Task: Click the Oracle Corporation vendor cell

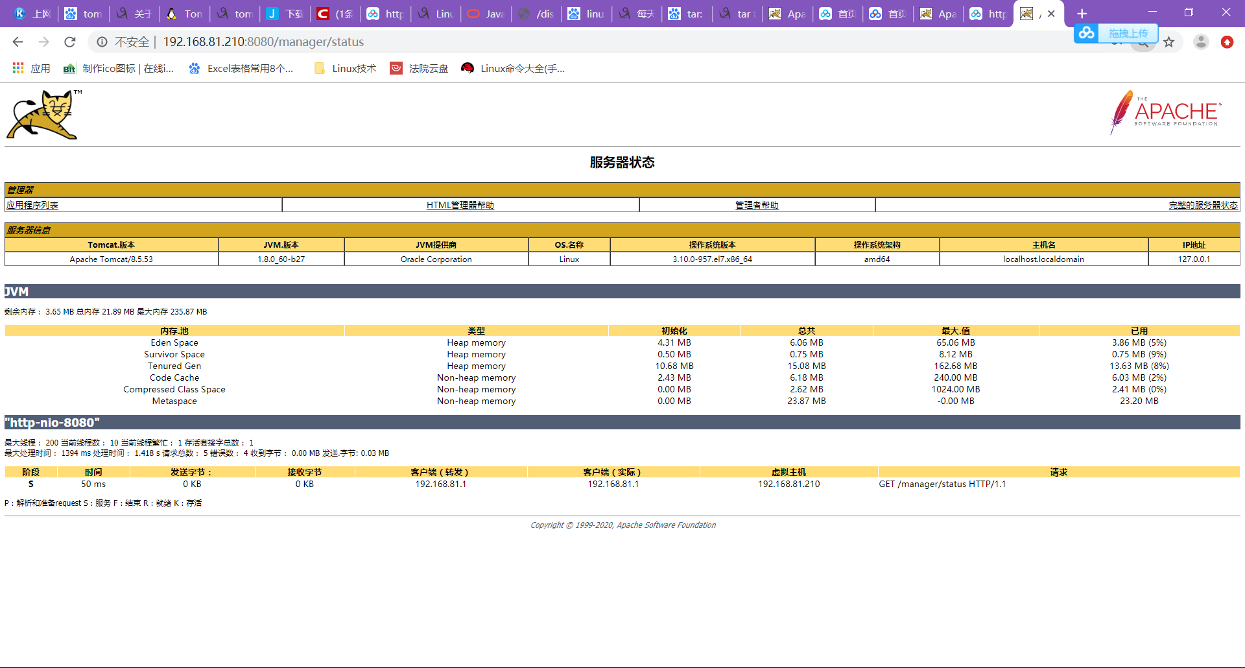Action: pos(436,259)
